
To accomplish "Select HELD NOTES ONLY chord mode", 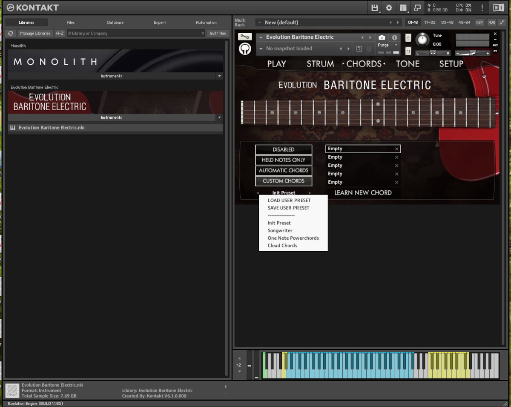I will point(284,160).
